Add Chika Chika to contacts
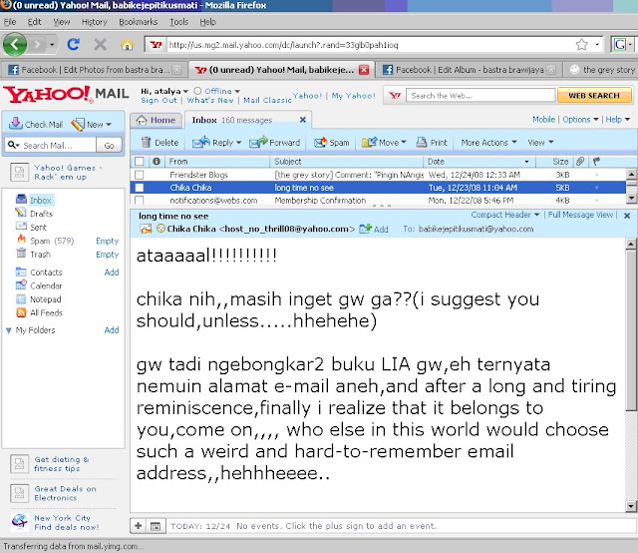This screenshot has width=638, height=553. pos(374,229)
